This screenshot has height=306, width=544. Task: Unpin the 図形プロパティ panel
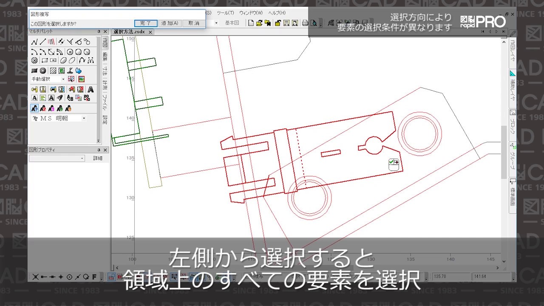[99, 151]
